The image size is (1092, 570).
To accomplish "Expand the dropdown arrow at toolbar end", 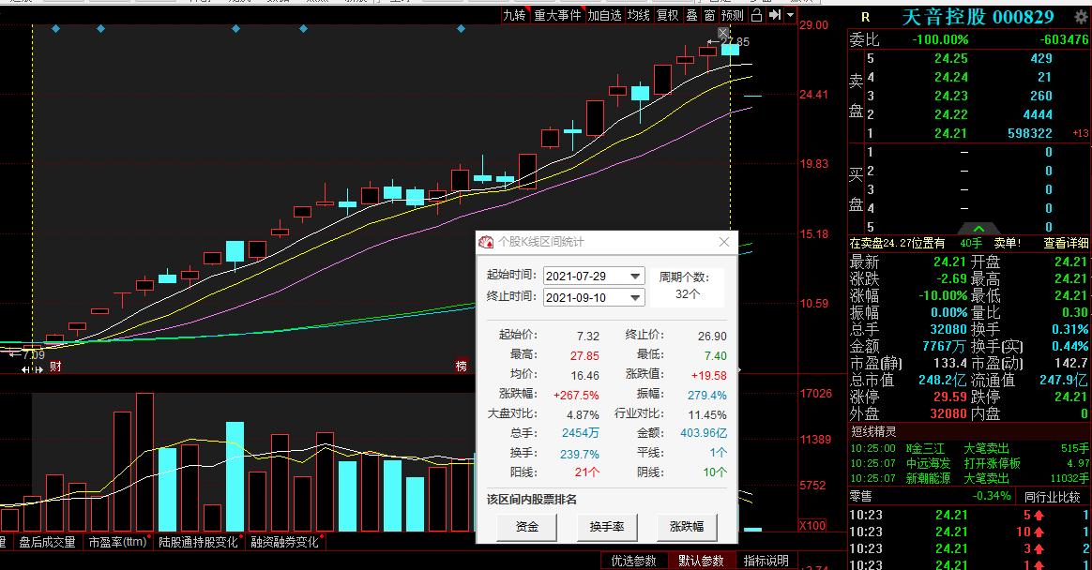I will pos(788,15).
